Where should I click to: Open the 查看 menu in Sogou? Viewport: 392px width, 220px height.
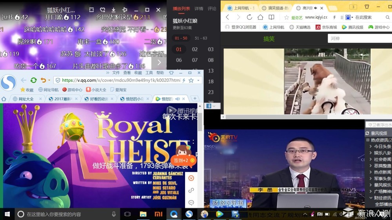(x=127, y=73)
